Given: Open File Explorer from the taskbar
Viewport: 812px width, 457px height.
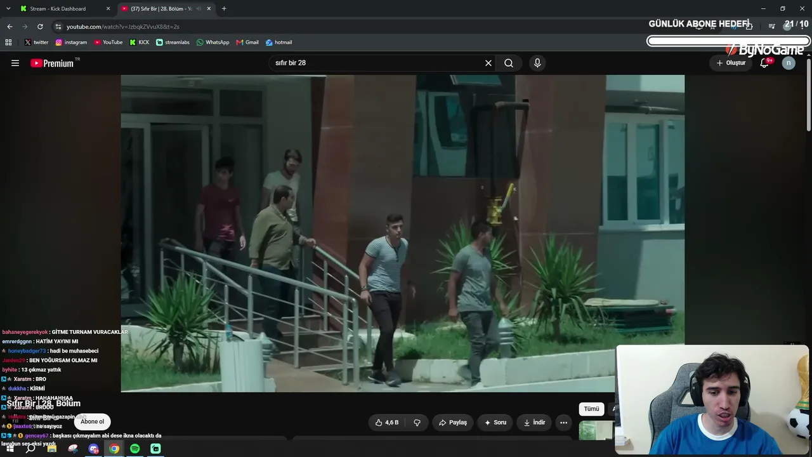Looking at the screenshot, I should pos(51,449).
